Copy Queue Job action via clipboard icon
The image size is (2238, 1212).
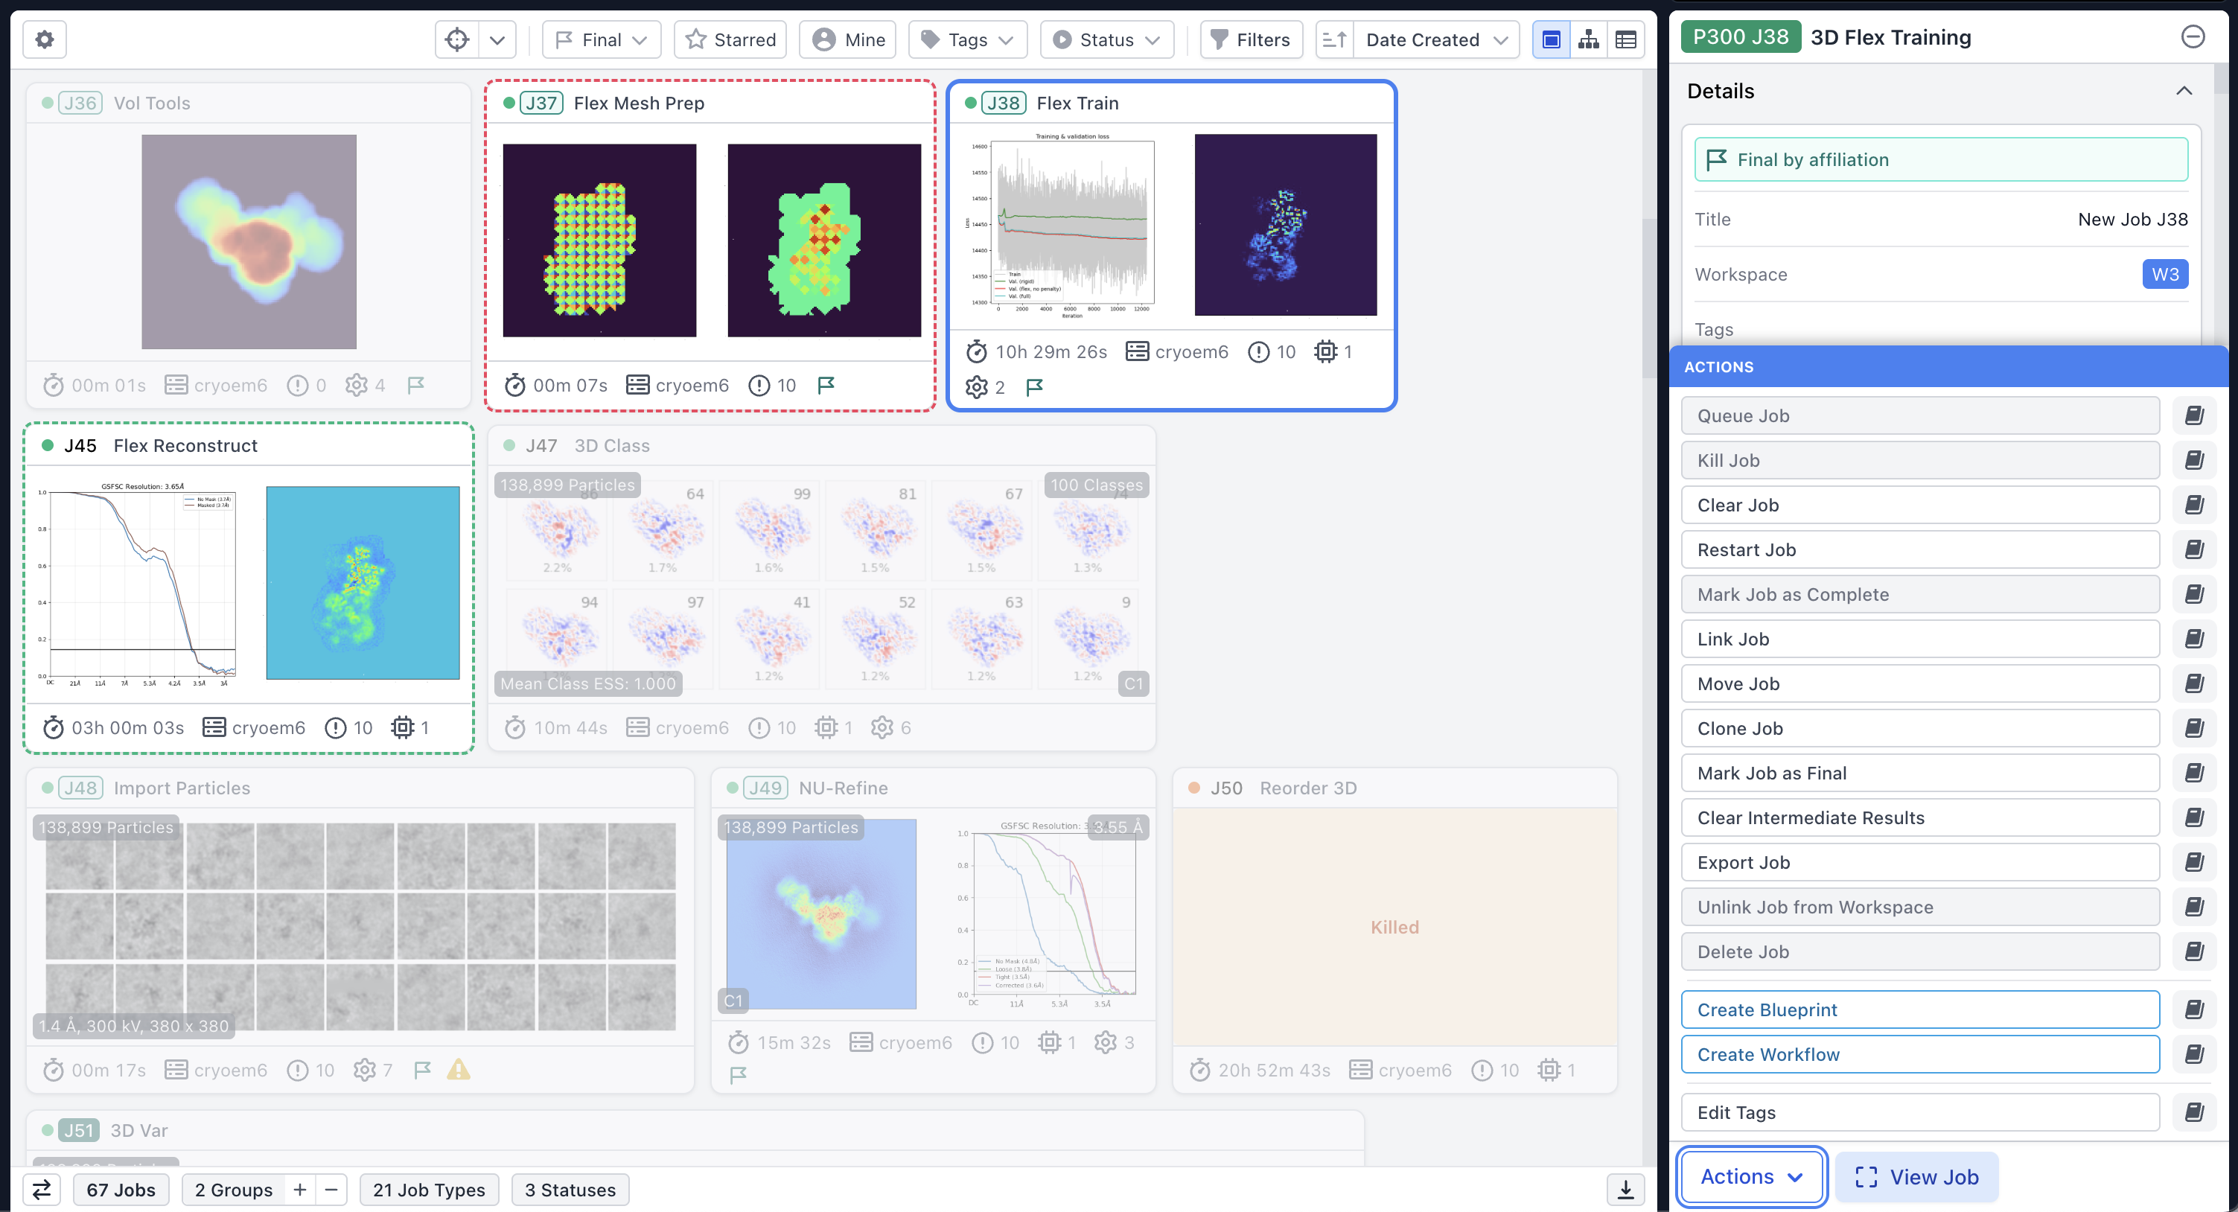(x=2193, y=415)
